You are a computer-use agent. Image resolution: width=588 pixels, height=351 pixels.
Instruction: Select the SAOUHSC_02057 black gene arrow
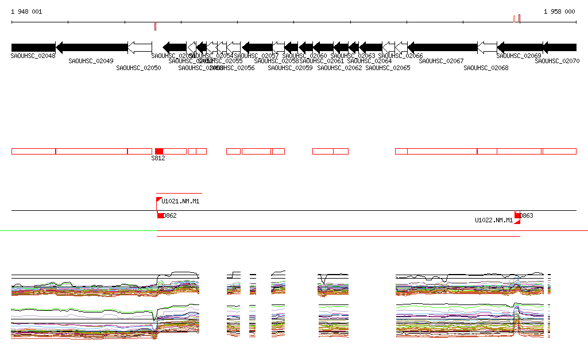click(257, 47)
